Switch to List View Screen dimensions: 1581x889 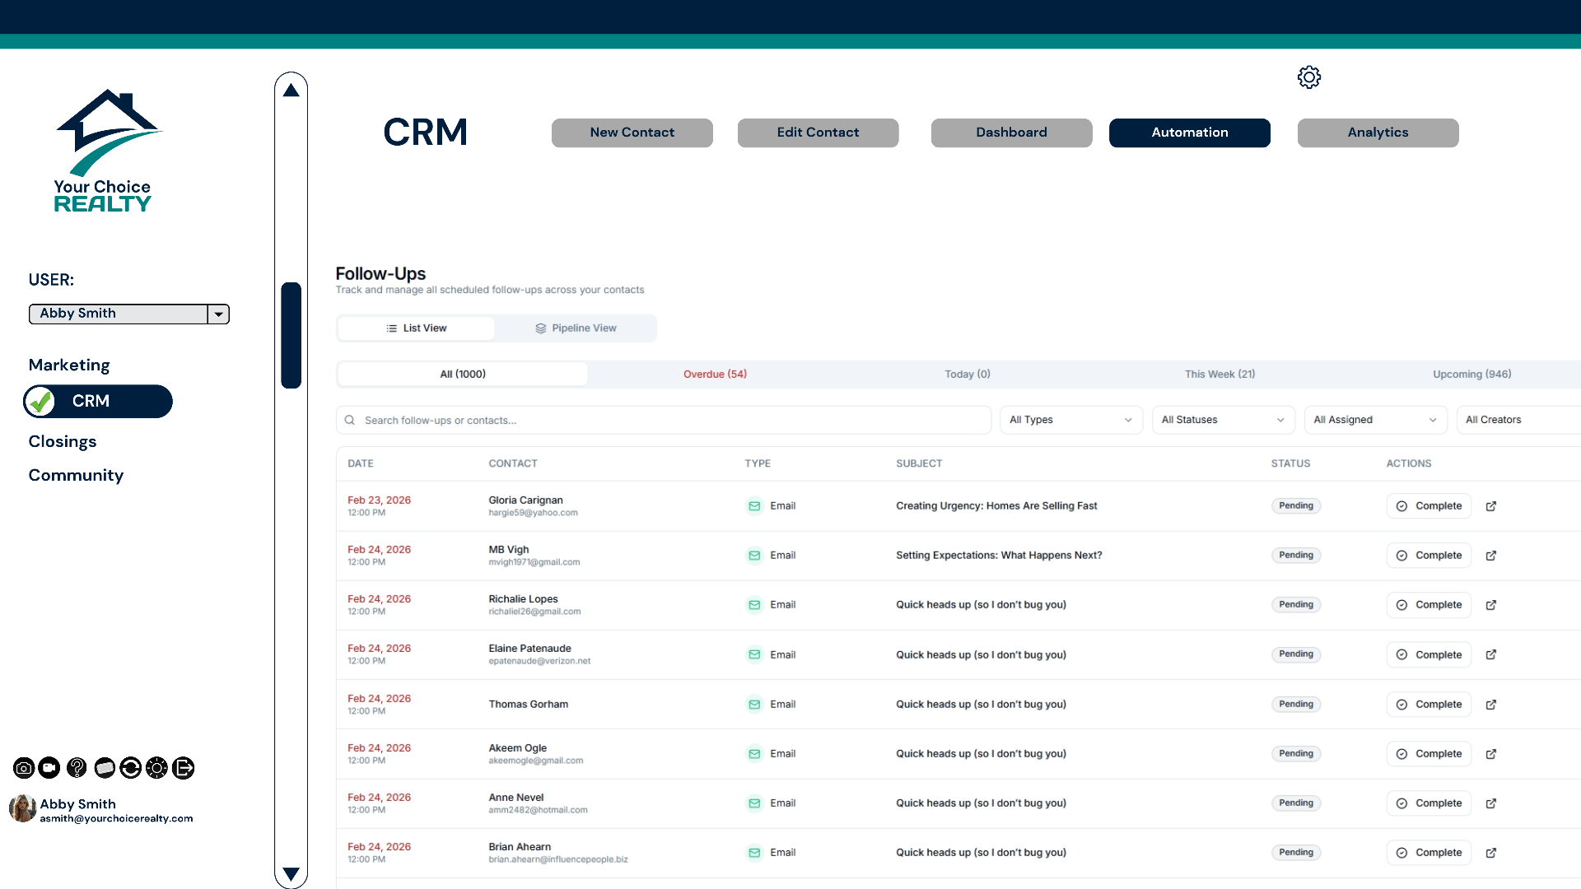(417, 328)
